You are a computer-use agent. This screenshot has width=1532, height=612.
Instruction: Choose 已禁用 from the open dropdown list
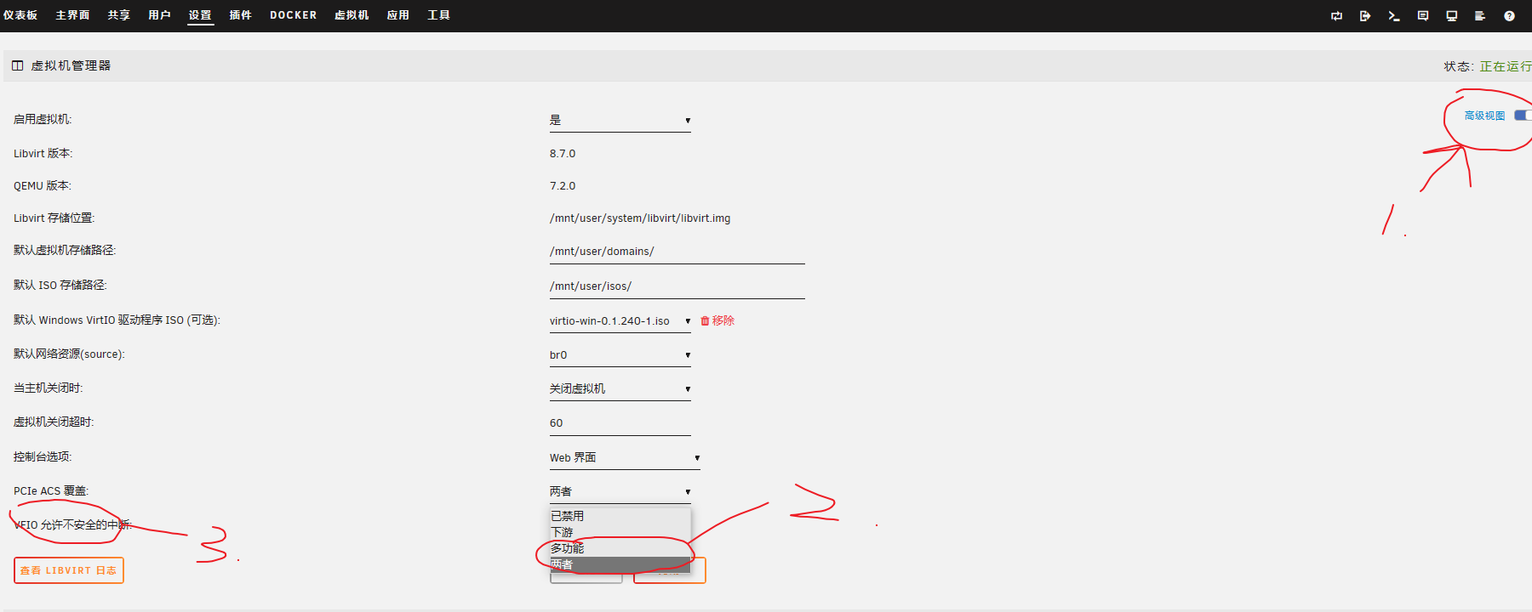point(568,516)
